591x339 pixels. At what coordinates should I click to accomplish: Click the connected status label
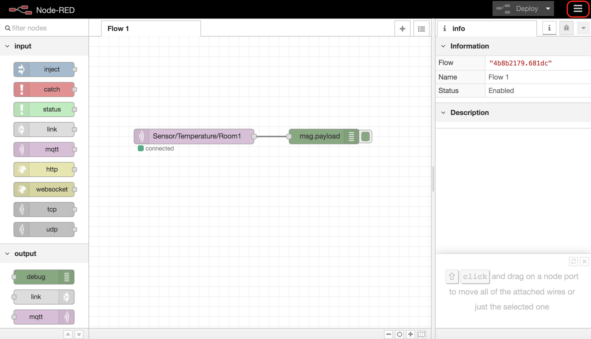(159, 148)
